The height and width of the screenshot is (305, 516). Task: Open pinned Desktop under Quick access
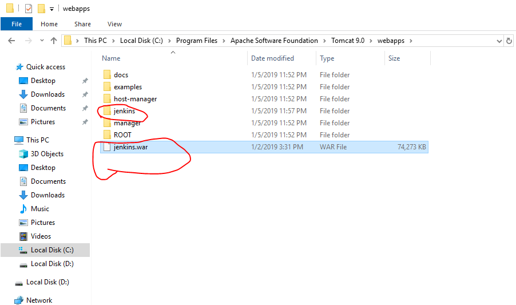click(43, 81)
